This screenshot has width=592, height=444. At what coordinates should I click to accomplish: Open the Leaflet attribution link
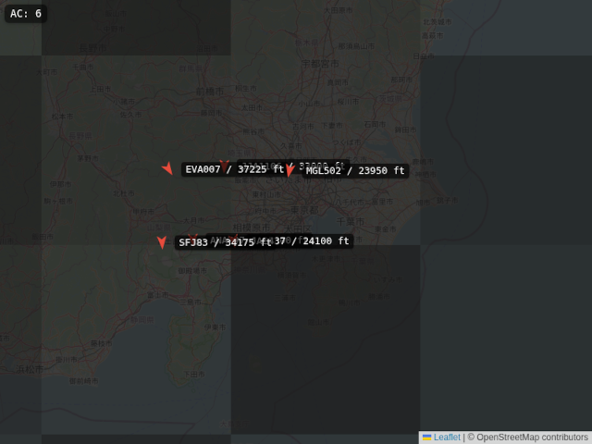click(447, 437)
